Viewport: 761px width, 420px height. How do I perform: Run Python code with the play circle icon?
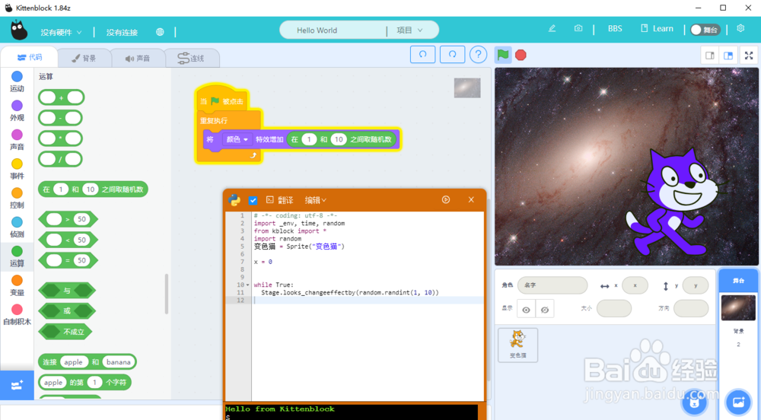click(x=446, y=199)
